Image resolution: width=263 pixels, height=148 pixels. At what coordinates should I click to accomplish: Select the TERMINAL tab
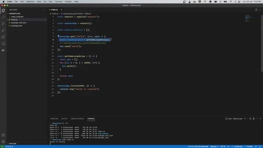(91, 119)
